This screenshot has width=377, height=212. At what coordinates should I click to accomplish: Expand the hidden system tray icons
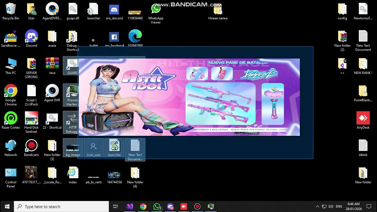click(317, 207)
